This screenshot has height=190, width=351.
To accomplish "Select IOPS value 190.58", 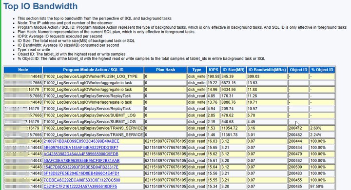I will [x=214, y=76].
